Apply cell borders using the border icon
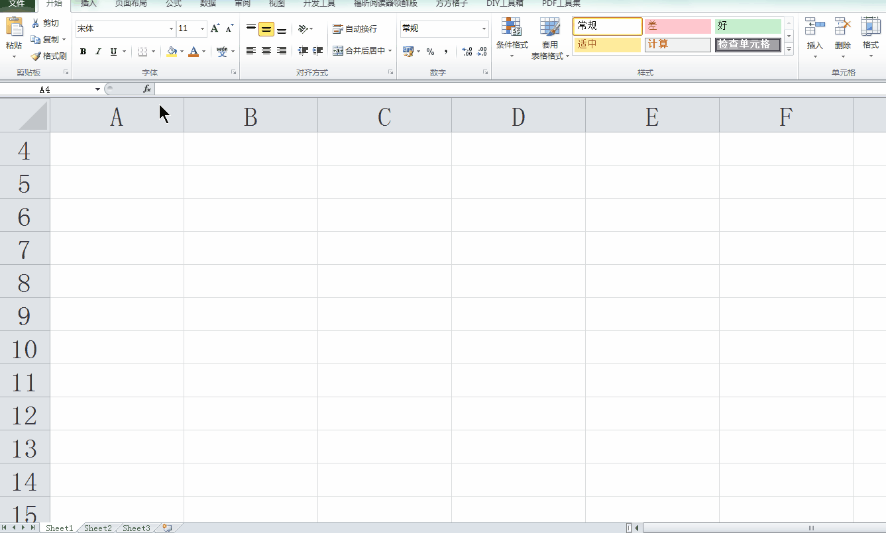This screenshot has width=886, height=533. coord(142,51)
